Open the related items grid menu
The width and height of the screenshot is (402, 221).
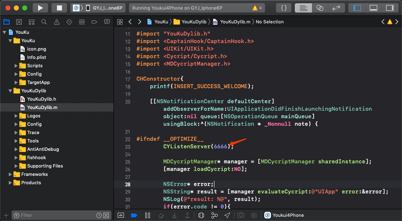(x=120, y=22)
